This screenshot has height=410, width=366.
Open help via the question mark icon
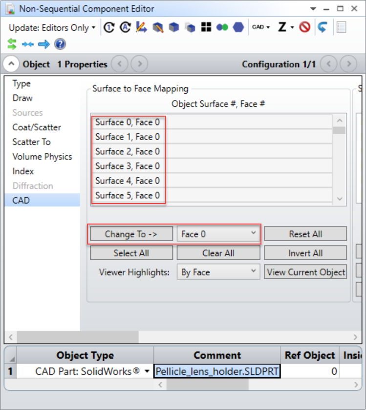tap(60, 44)
